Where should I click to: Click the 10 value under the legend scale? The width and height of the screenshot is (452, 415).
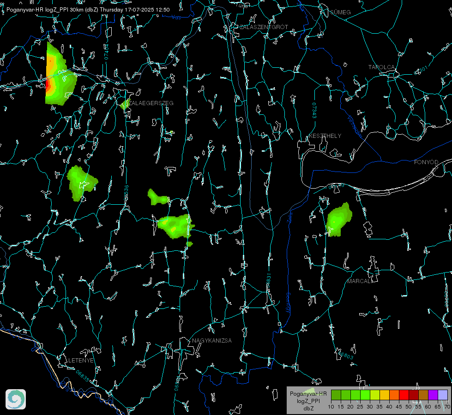(331, 407)
